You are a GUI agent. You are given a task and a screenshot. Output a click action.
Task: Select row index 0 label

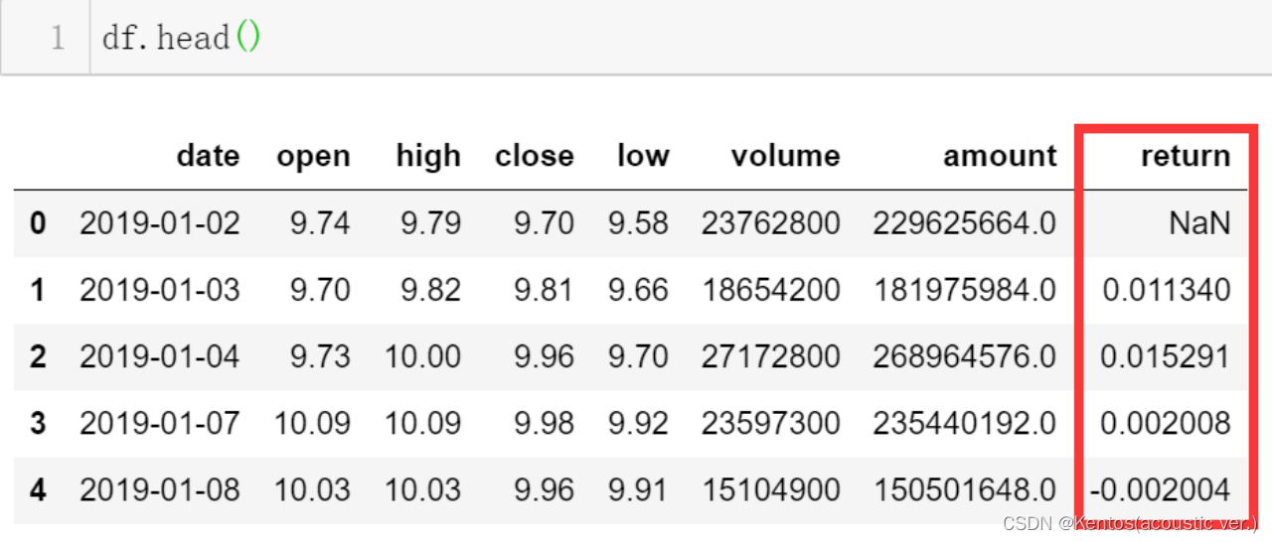pyautogui.click(x=38, y=223)
